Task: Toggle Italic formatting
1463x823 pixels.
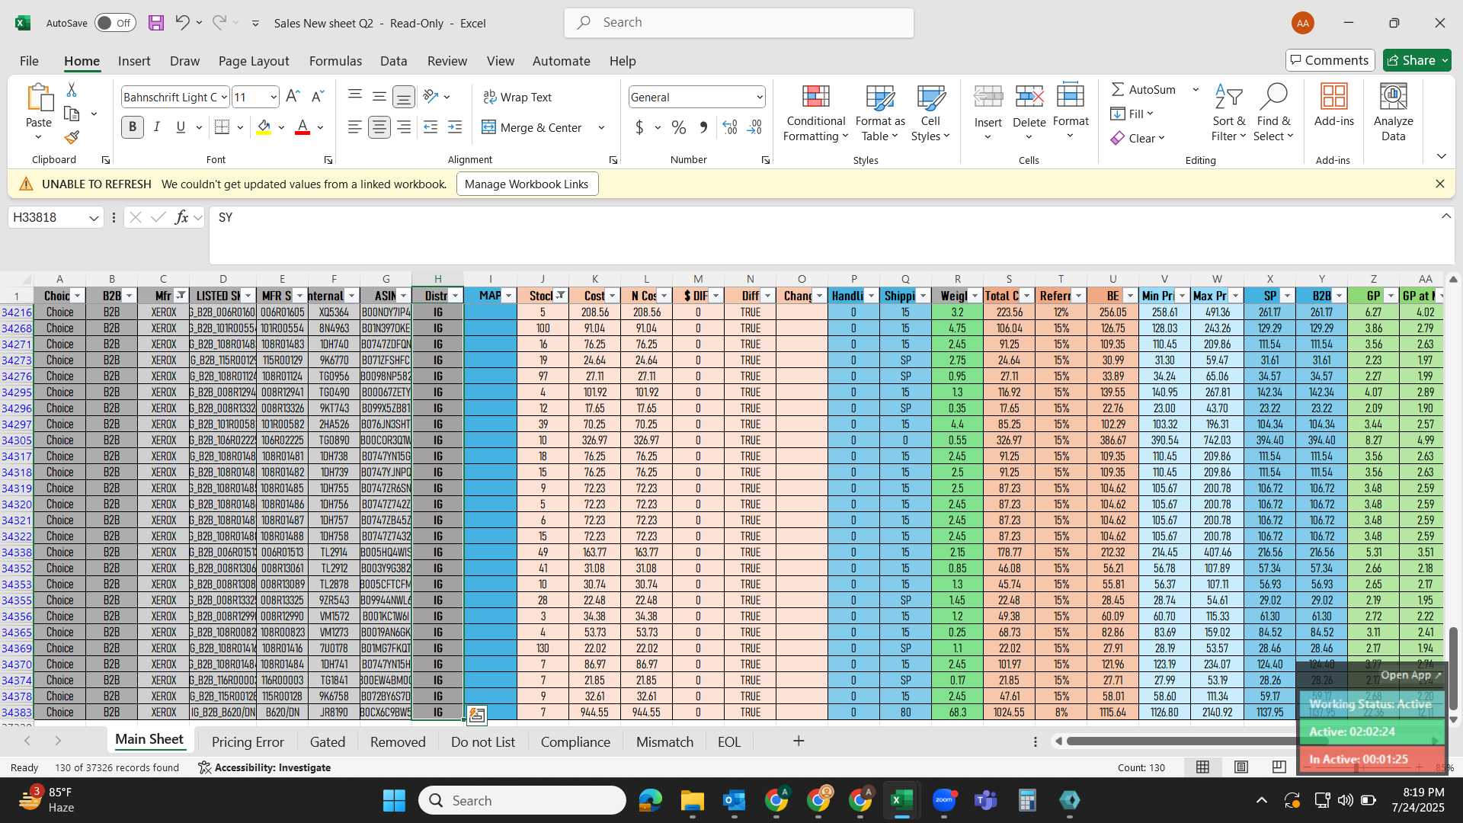Action: click(156, 127)
